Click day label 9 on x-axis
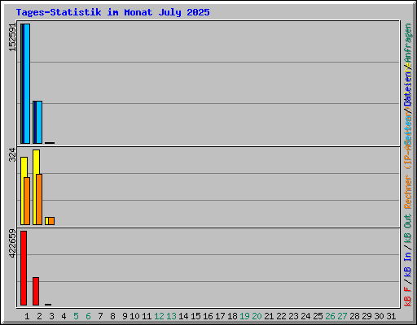Viewport: 417px width, 325px height. [x=125, y=316]
